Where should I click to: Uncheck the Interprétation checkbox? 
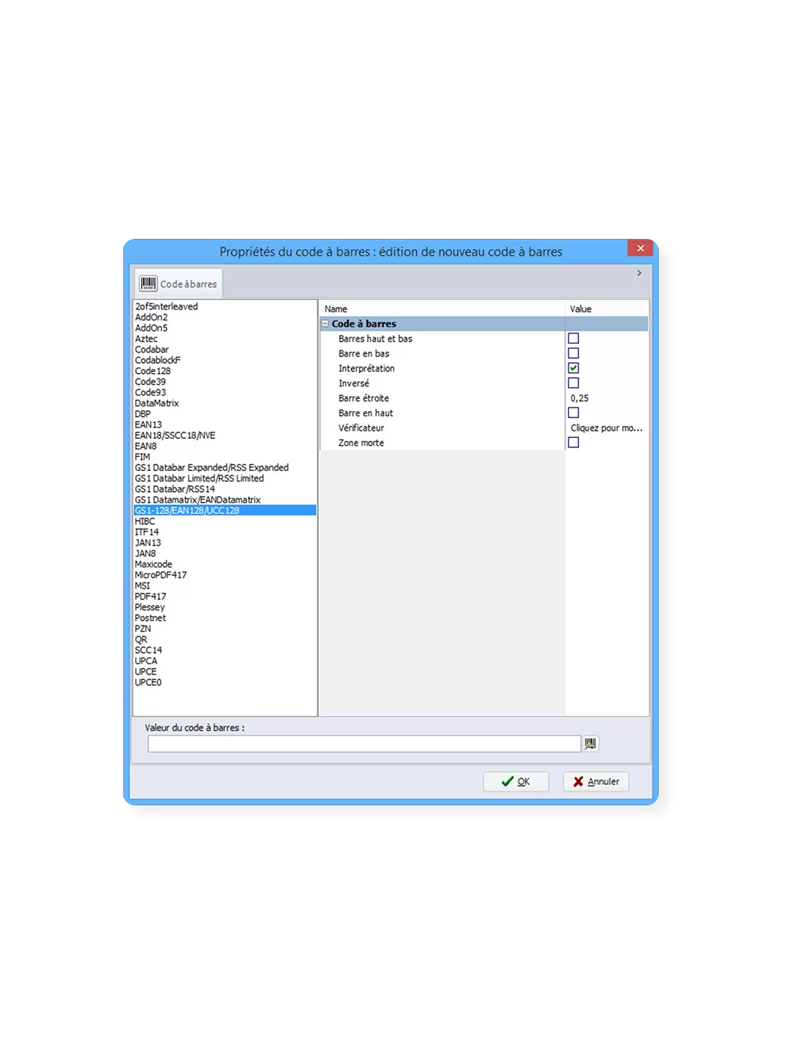[574, 368]
